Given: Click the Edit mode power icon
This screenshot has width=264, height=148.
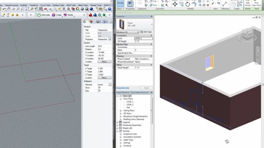Looking at the screenshot, I should pyautogui.click(x=39, y=15).
